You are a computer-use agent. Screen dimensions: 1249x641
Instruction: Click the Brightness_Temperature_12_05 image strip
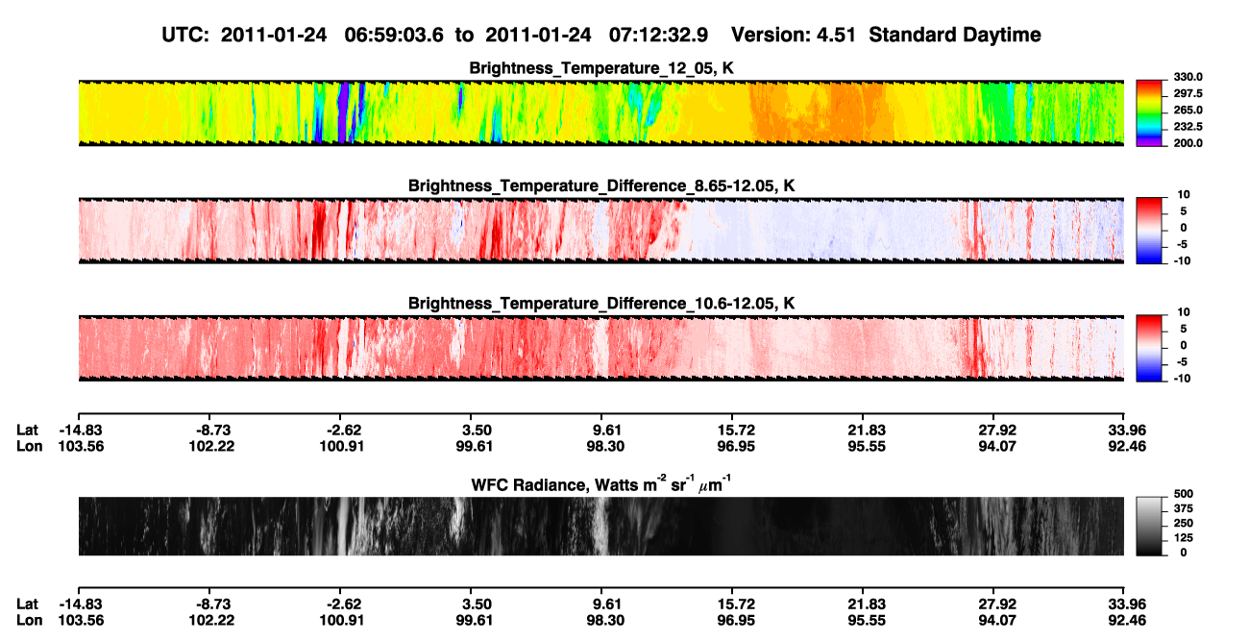(600, 112)
